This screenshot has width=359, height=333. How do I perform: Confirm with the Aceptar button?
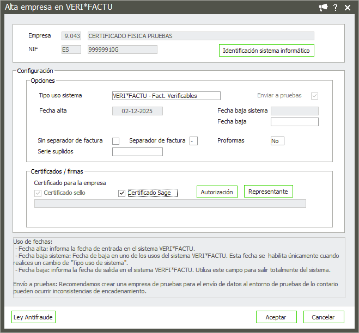276,317
